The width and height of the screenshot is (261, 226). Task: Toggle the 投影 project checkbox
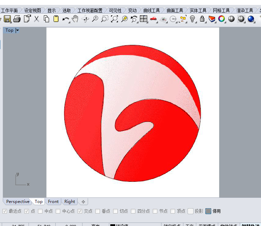pos(190,211)
